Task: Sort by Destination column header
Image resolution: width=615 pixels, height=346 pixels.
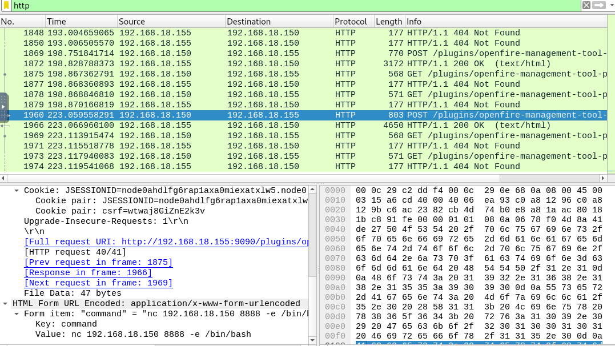Action: coord(279,22)
